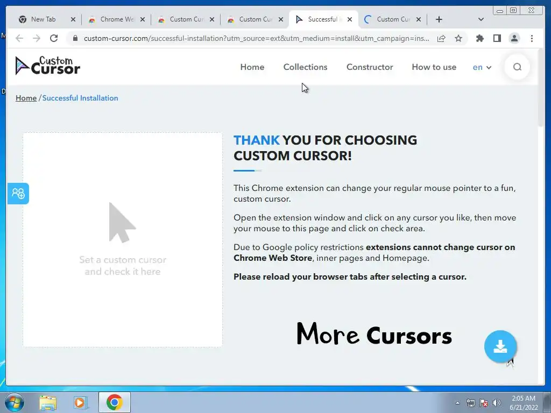The width and height of the screenshot is (551, 413).
Task: Click the browser forward arrow
Action: [x=37, y=38]
